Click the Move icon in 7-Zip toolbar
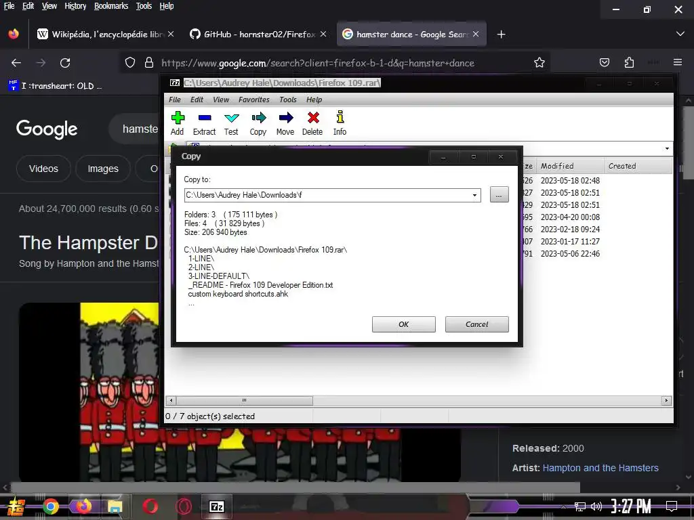 point(286,118)
